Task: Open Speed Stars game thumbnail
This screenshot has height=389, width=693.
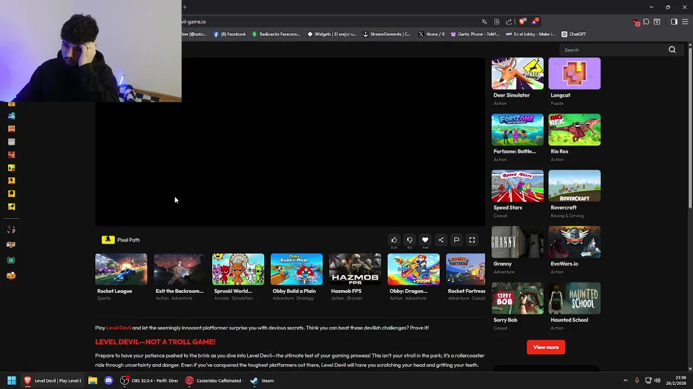Action: pos(517,186)
